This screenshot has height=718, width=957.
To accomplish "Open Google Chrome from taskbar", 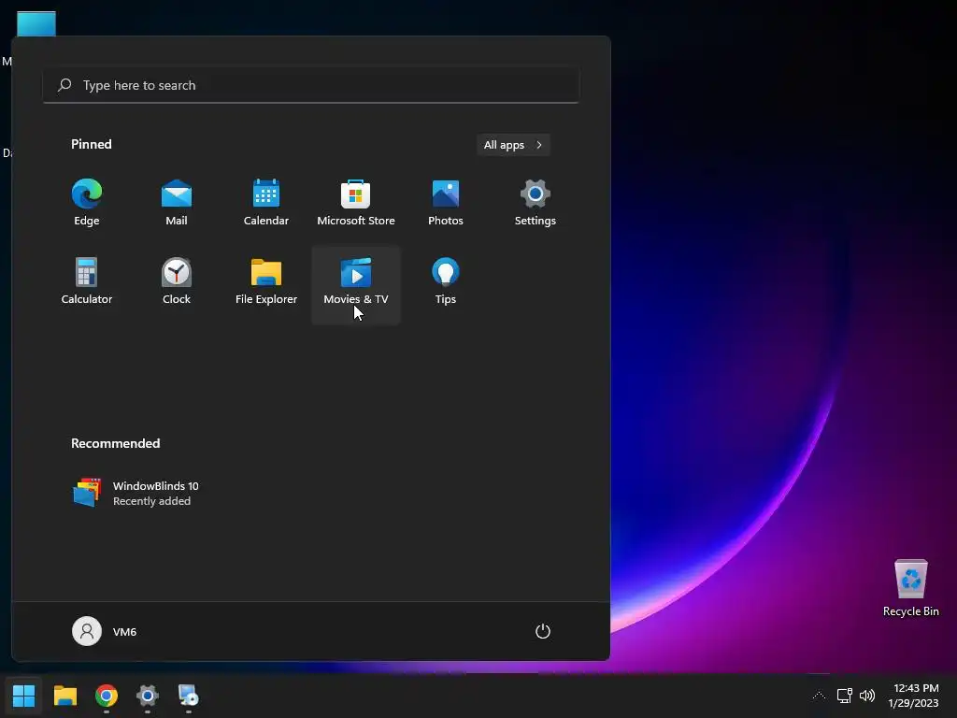I will point(107,696).
